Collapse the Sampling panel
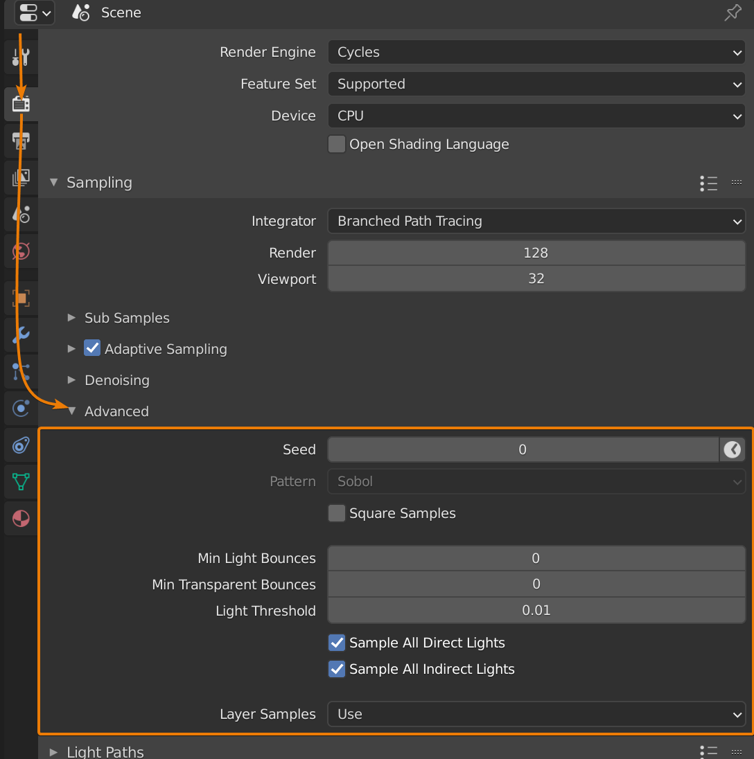This screenshot has height=759, width=754. coord(53,183)
